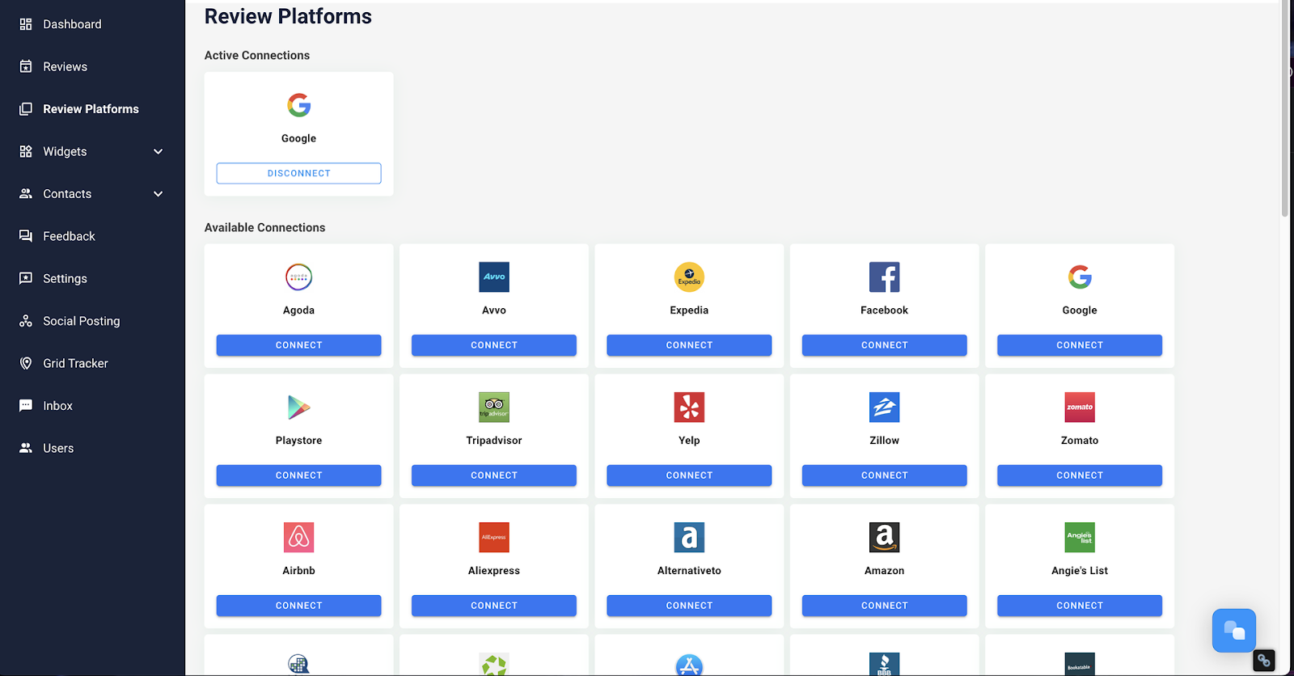The width and height of the screenshot is (1294, 676).
Task: Click the Facebook logo icon
Action: [885, 277]
